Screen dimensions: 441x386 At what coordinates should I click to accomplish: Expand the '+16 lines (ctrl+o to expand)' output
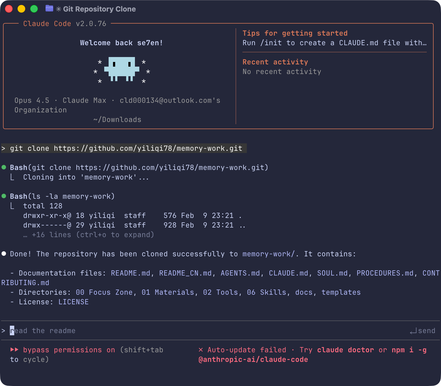[89, 235]
